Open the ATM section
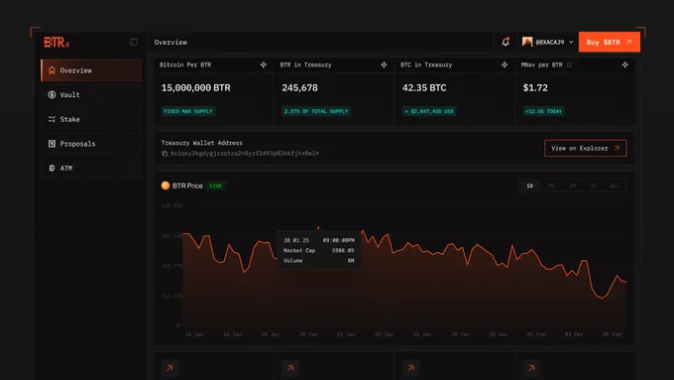 [91, 168]
